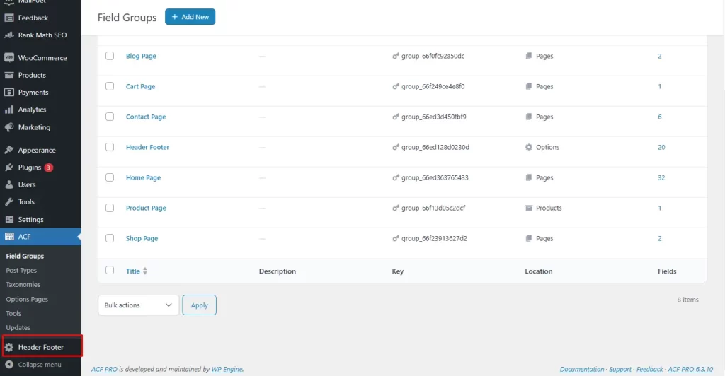This screenshot has height=376, width=725.
Task: Click the ACF grid icon
Action: [8, 237]
